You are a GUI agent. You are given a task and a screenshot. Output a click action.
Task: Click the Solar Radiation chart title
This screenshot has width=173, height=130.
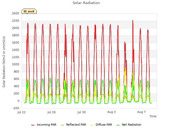(x=86, y=3)
